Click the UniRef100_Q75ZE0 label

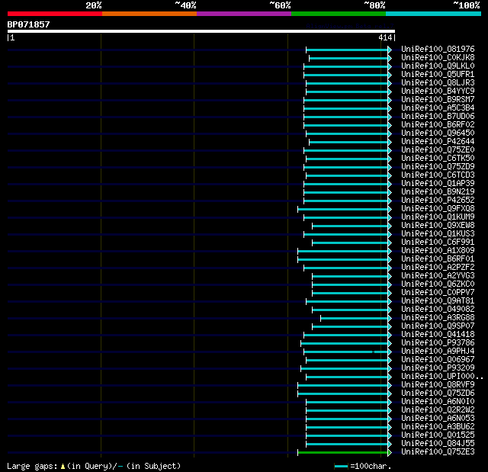pyautogui.click(x=438, y=150)
